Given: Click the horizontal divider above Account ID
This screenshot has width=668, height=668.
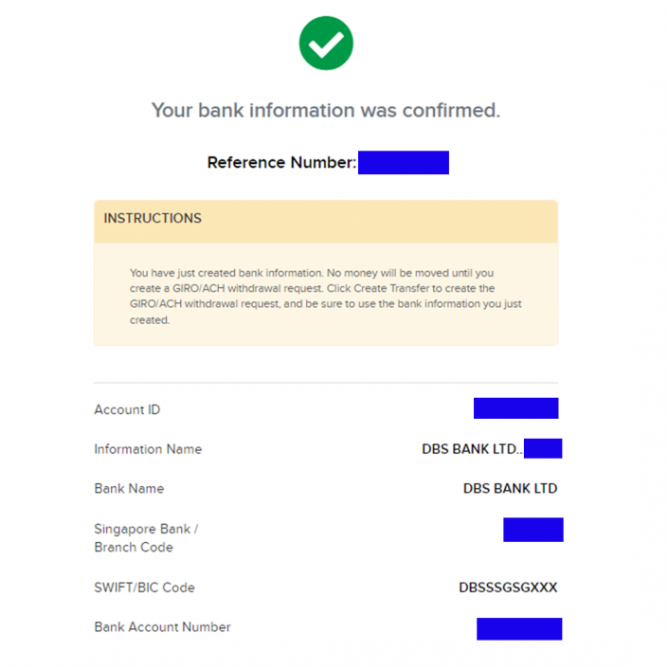Looking at the screenshot, I should [x=326, y=383].
